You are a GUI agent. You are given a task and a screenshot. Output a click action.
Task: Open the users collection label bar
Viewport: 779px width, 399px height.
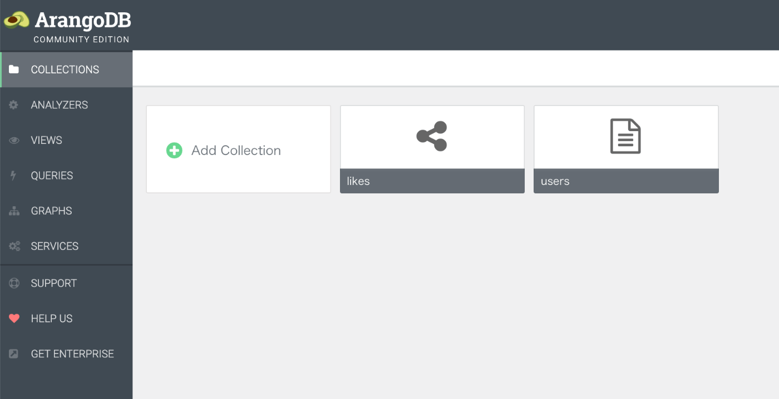click(x=626, y=181)
